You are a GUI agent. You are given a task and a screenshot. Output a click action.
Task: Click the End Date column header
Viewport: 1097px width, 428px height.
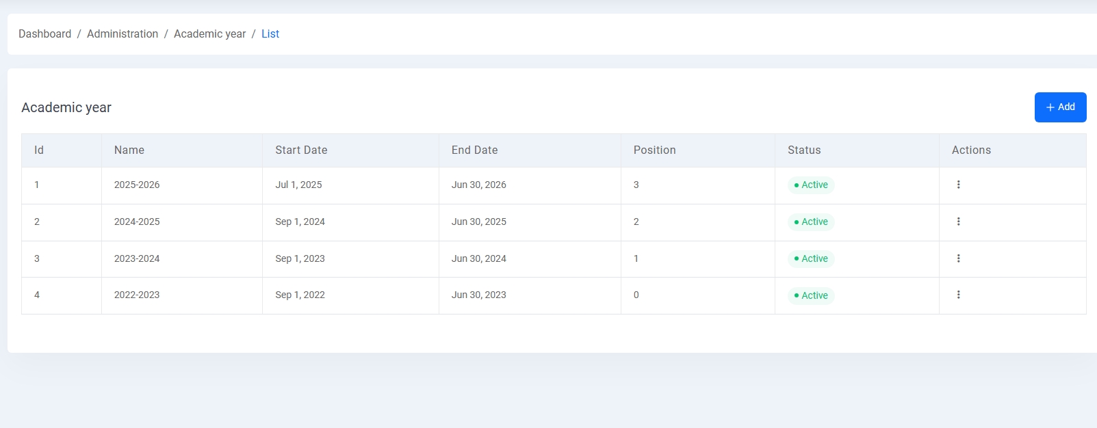(x=474, y=150)
